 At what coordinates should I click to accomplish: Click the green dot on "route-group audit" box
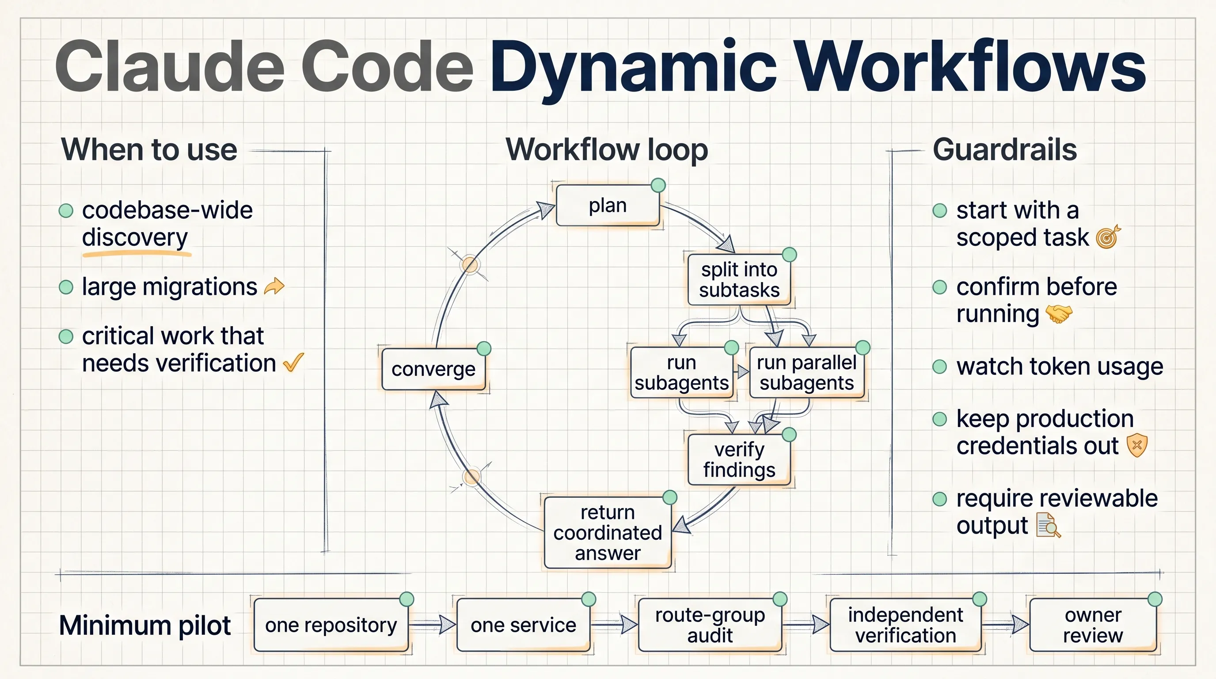(x=780, y=599)
